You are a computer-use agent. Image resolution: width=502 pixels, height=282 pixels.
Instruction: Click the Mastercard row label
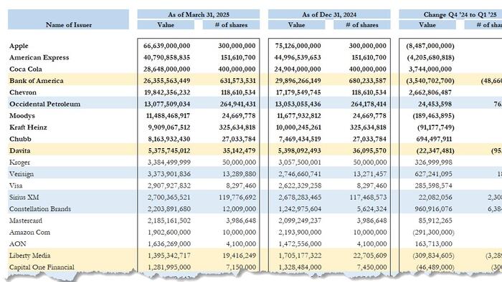[26, 220]
